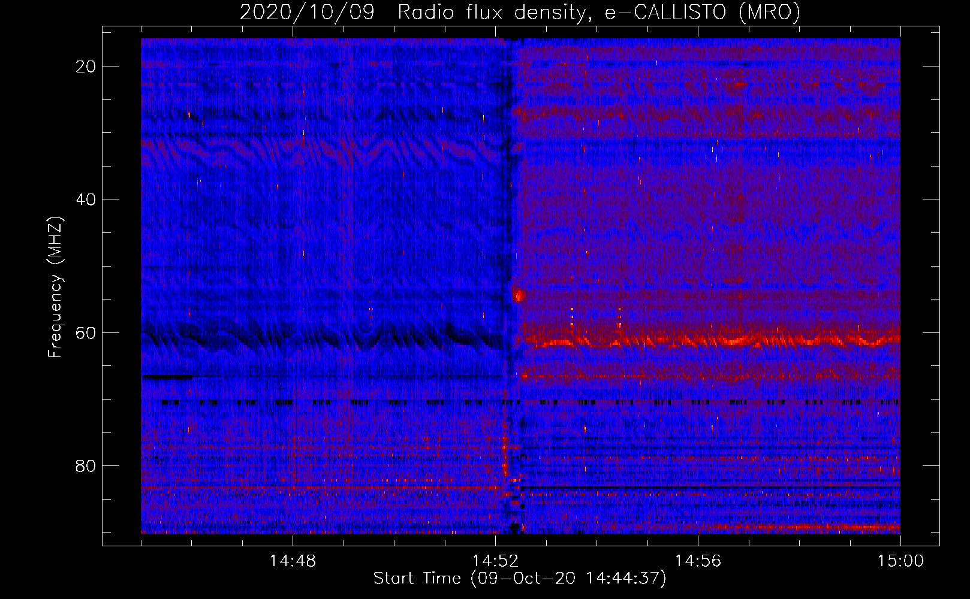Click the 'Start Time (09-Oct-20 14:44:37)' label

(520, 579)
